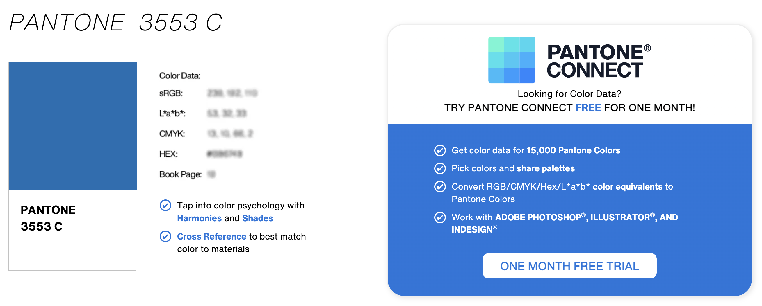
Task: Click the blurred HEX value
Action: click(x=225, y=154)
